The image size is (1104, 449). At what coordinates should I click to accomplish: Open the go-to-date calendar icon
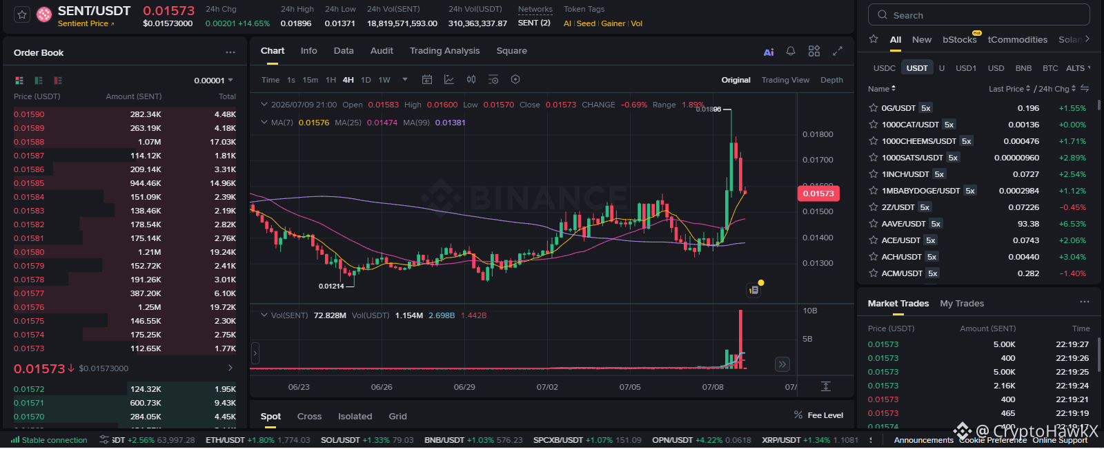[427, 80]
